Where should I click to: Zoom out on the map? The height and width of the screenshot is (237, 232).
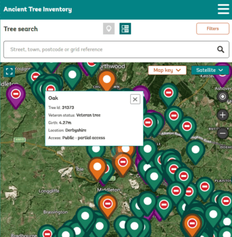click(223, 133)
